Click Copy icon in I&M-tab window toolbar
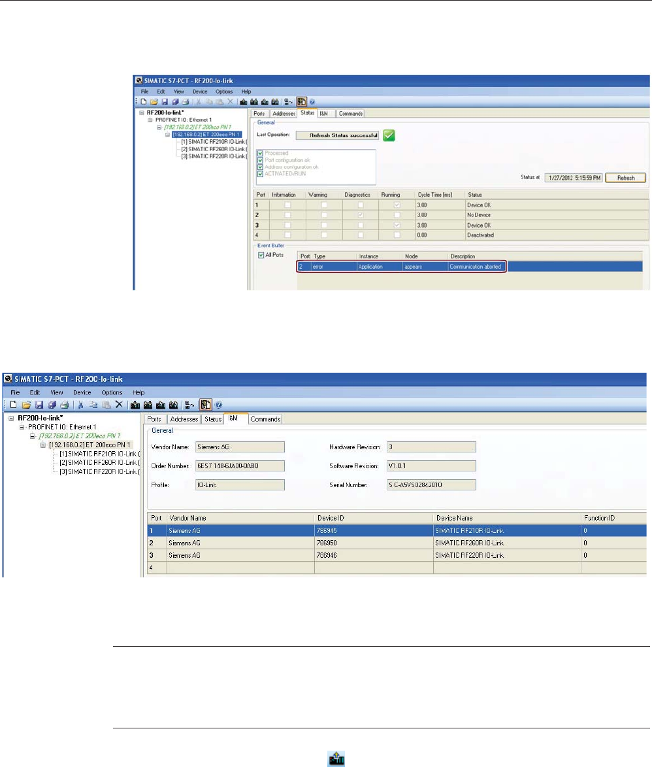652x767 pixels. [93, 405]
